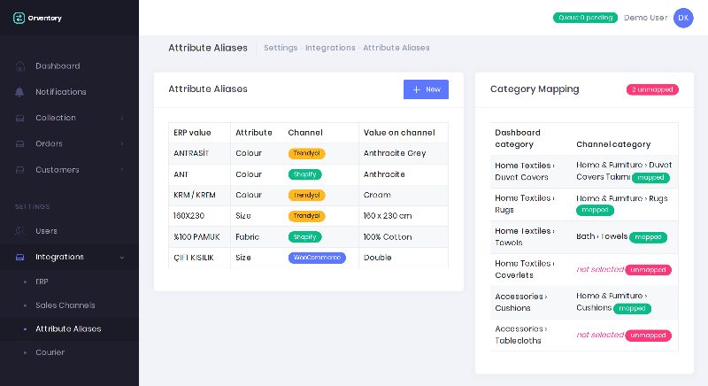Expand the Collection submenu chevron
Image resolution: width=708 pixels, height=386 pixels.
click(122, 118)
